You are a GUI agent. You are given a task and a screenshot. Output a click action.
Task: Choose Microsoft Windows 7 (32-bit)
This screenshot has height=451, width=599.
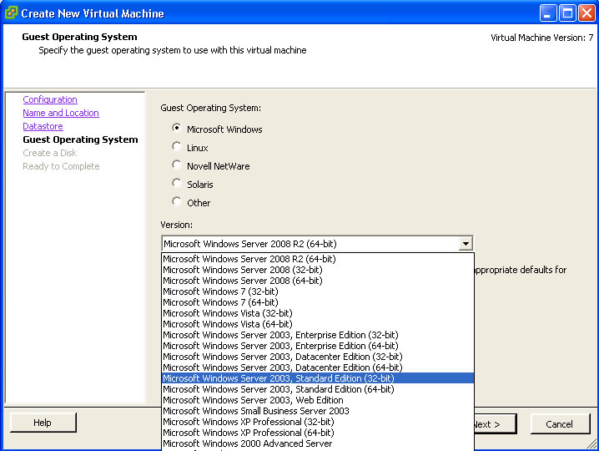pyautogui.click(x=318, y=291)
